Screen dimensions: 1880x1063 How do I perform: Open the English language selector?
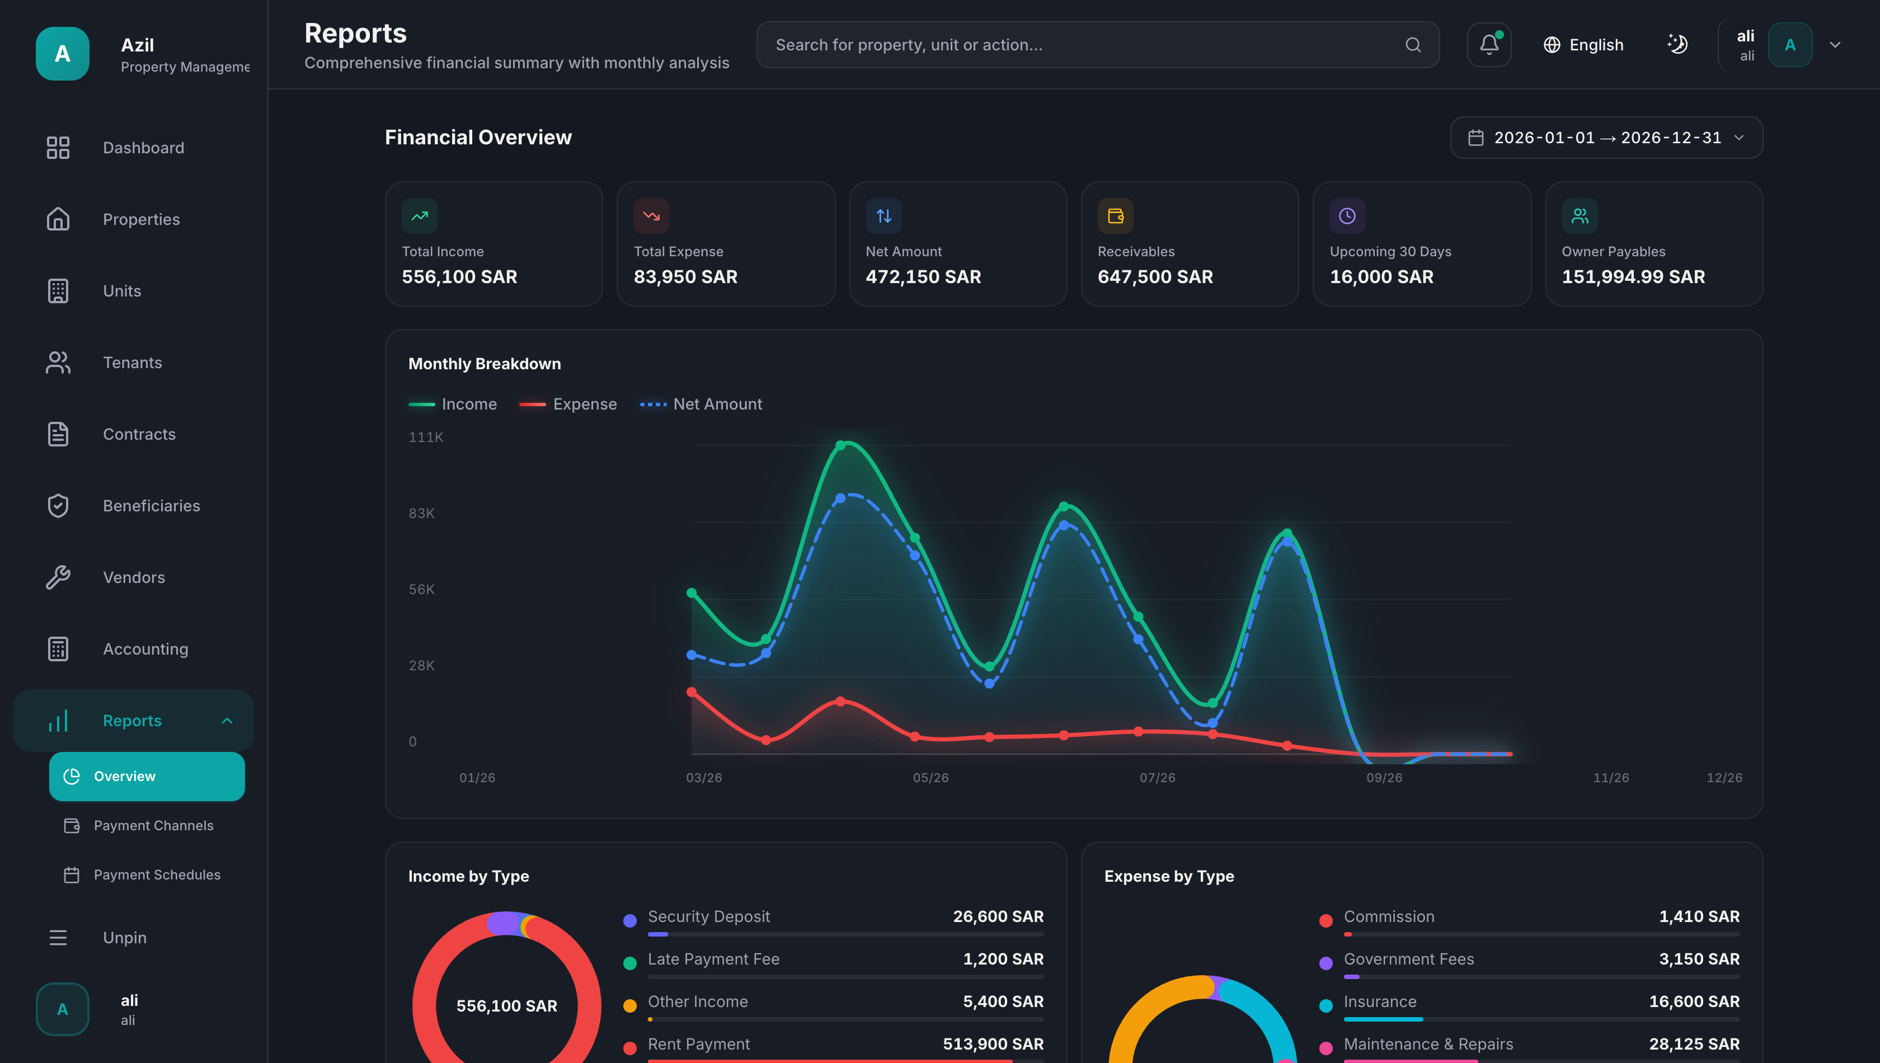pyautogui.click(x=1583, y=45)
